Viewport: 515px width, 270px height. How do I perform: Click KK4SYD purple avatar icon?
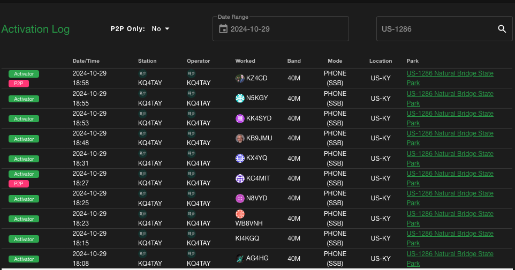[240, 118]
